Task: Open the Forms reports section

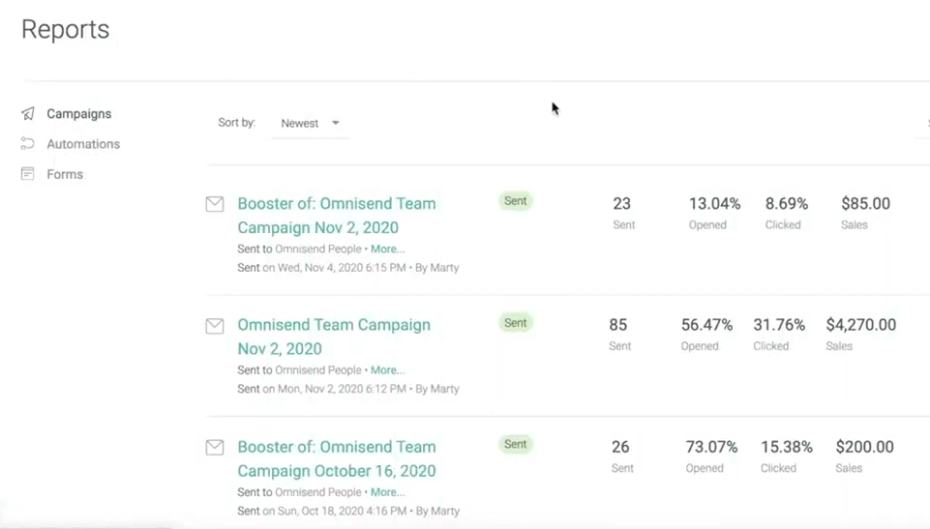Action: pyautogui.click(x=65, y=174)
